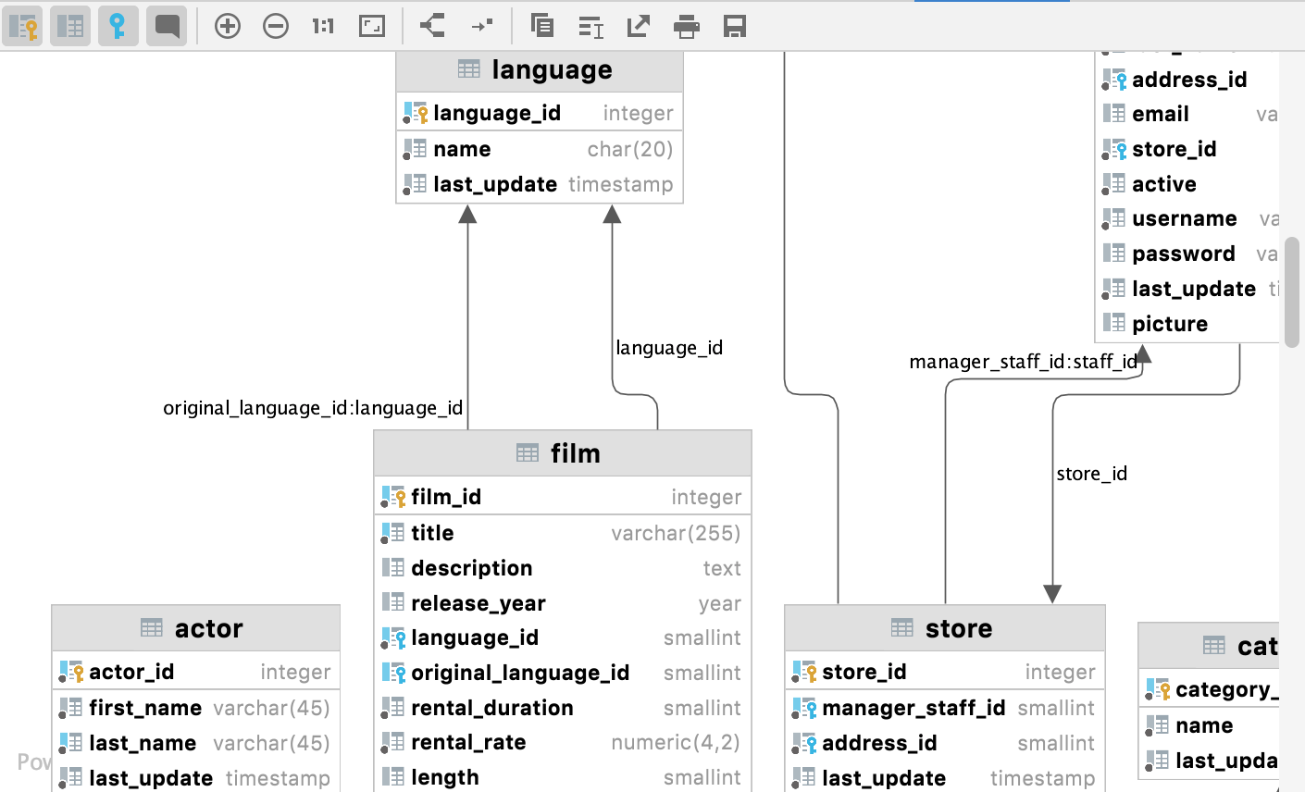Click the language_id relationship edge label

(669, 348)
